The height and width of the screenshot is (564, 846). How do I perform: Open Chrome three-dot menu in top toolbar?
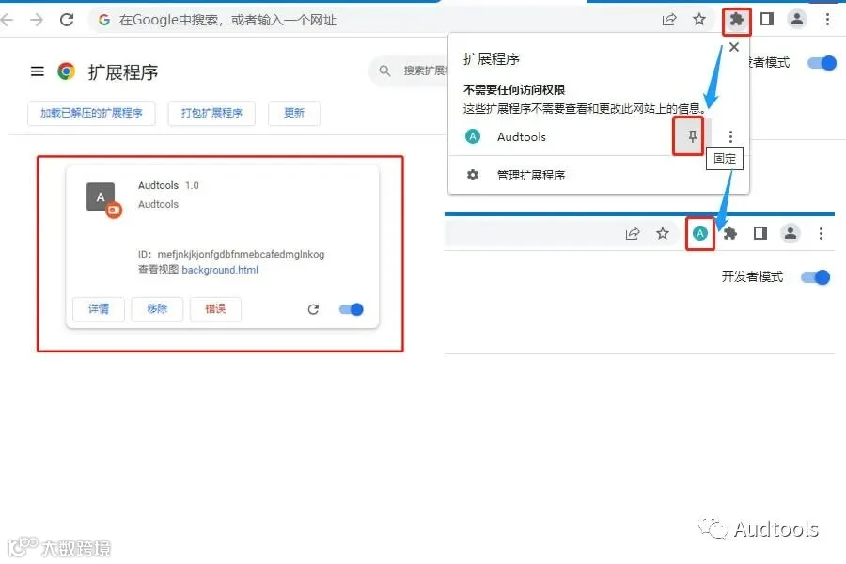tap(827, 20)
